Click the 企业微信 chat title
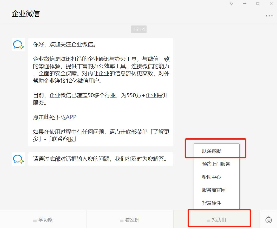 click(x=26, y=14)
